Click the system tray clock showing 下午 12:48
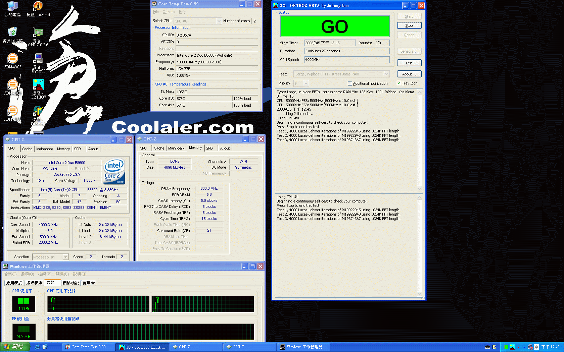 click(x=551, y=347)
